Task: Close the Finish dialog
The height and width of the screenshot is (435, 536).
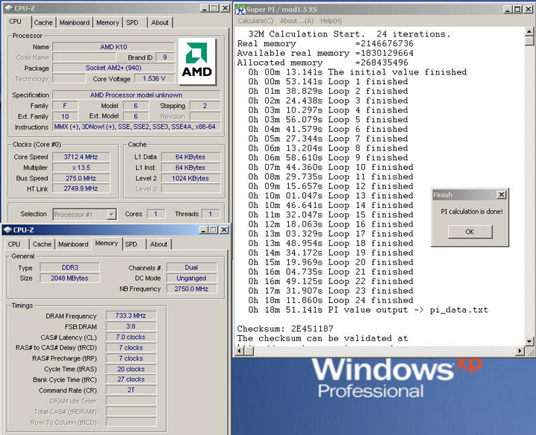Action: click(x=501, y=194)
